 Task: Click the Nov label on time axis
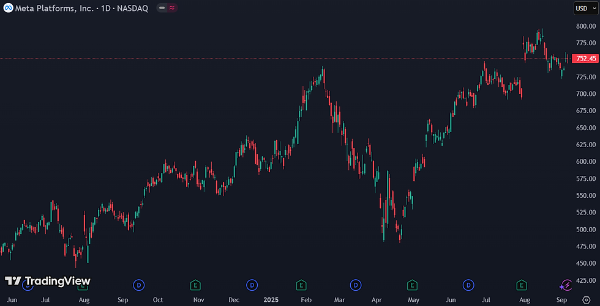198,299
